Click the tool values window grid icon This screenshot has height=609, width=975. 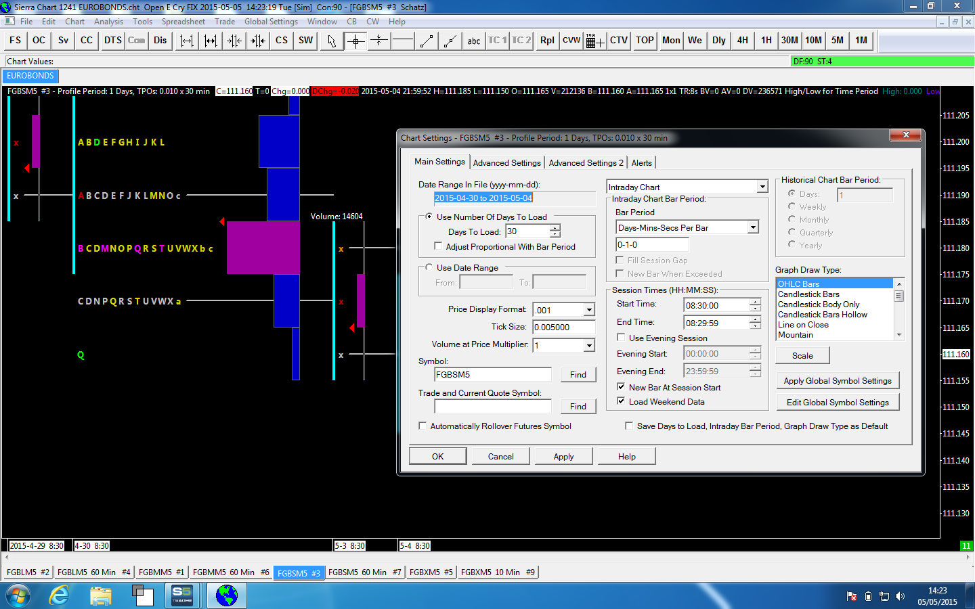click(x=594, y=41)
